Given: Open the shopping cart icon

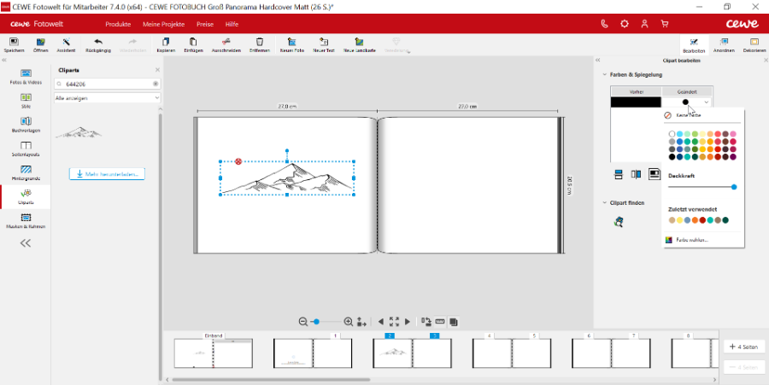Looking at the screenshot, I should point(665,24).
